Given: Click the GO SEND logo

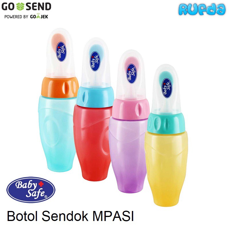Looking at the screenshot, I should coord(26,7).
